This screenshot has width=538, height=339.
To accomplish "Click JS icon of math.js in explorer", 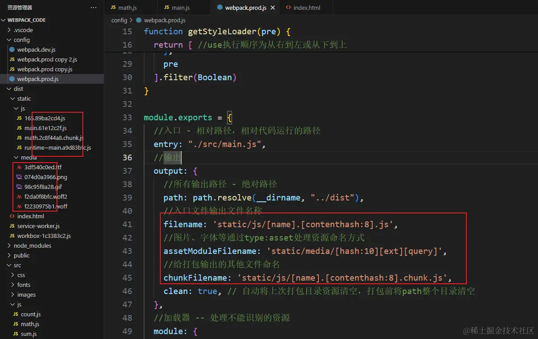I will 16,324.
